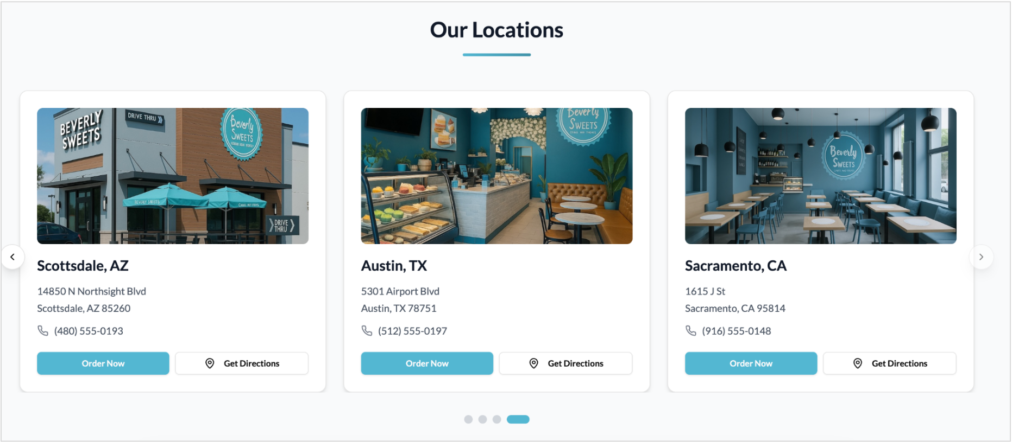Image resolution: width=1012 pixels, height=442 pixels.
Task: Order Now from Austin, TX location
Action: (427, 363)
